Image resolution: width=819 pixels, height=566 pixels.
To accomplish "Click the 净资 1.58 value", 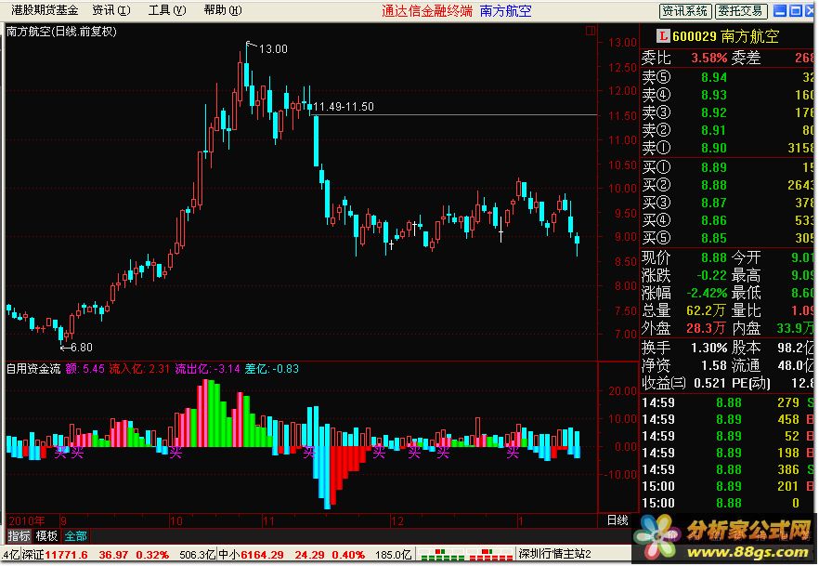I will point(714,365).
